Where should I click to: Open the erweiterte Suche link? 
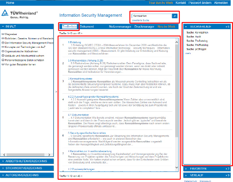point(141,20)
